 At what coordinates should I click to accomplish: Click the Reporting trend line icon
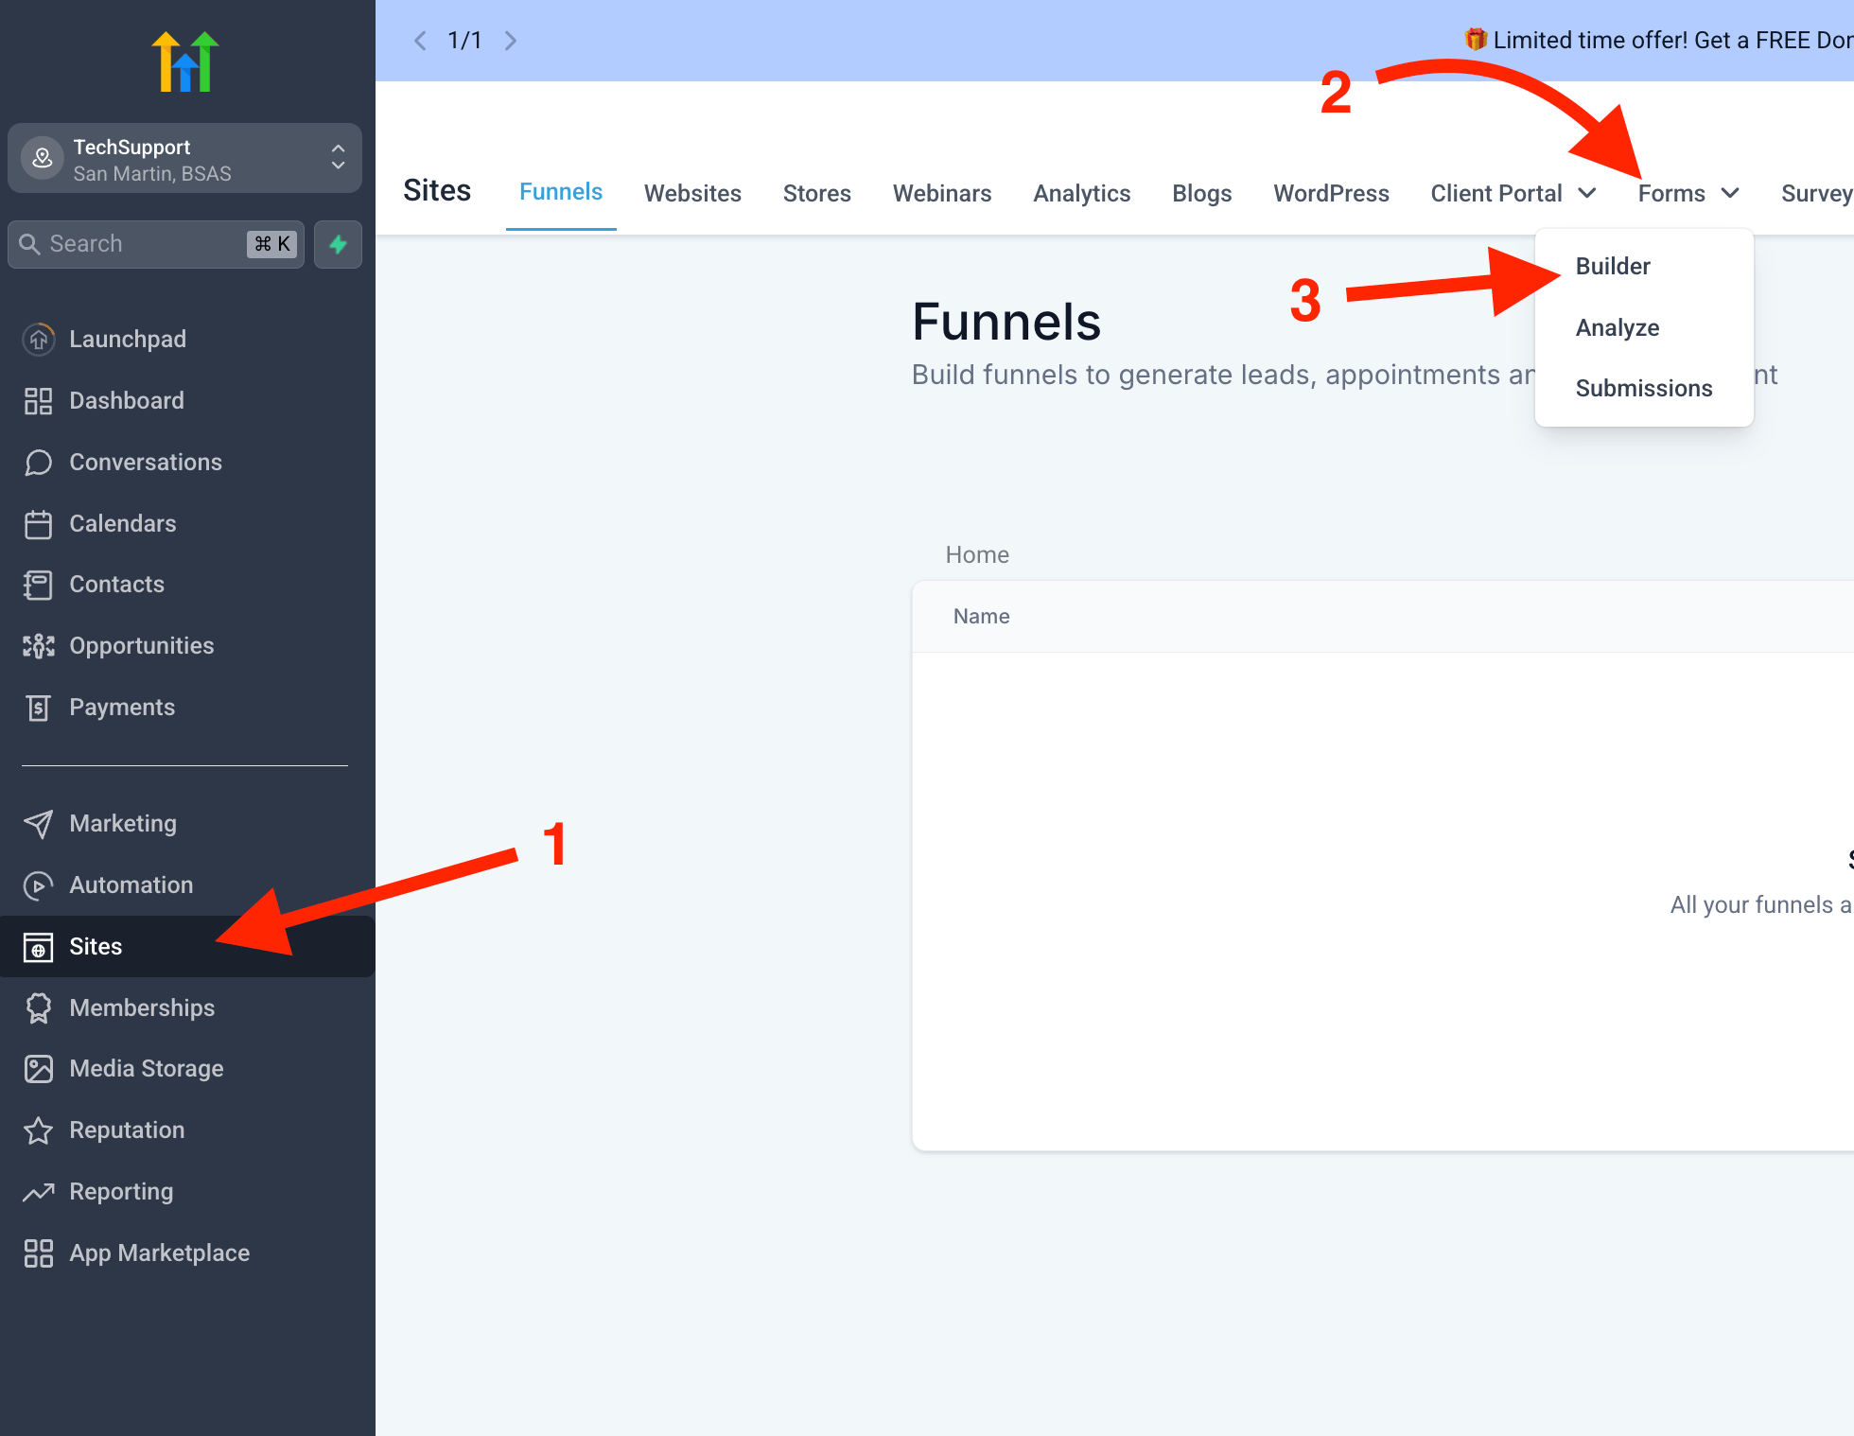click(x=39, y=1192)
